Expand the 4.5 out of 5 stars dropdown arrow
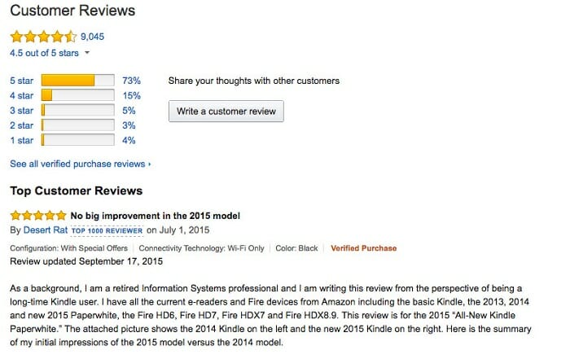The width and height of the screenshot is (570, 359). (x=87, y=53)
